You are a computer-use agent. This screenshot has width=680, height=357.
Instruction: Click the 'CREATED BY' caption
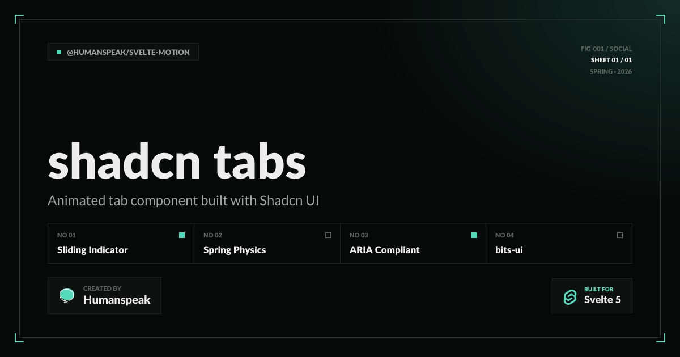pyautogui.click(x=102, y=288)
